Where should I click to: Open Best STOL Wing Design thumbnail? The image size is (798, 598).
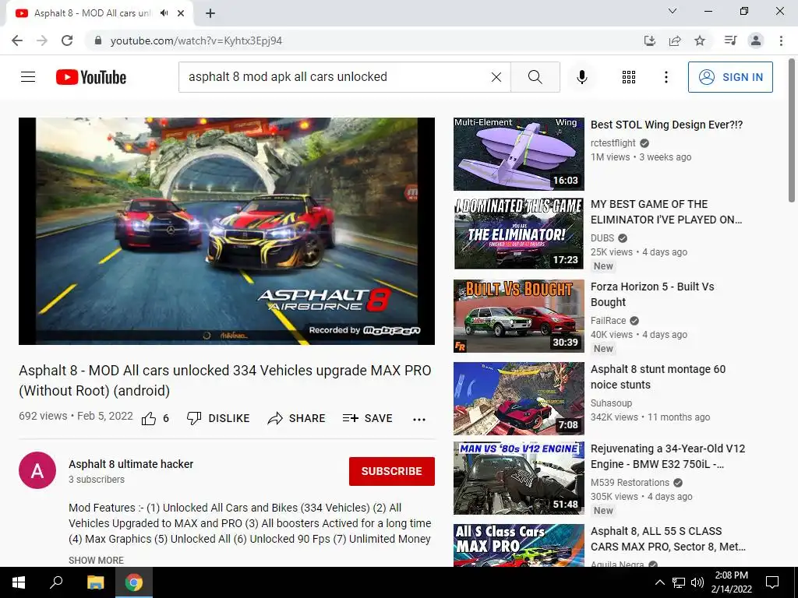tap(518, 154)
